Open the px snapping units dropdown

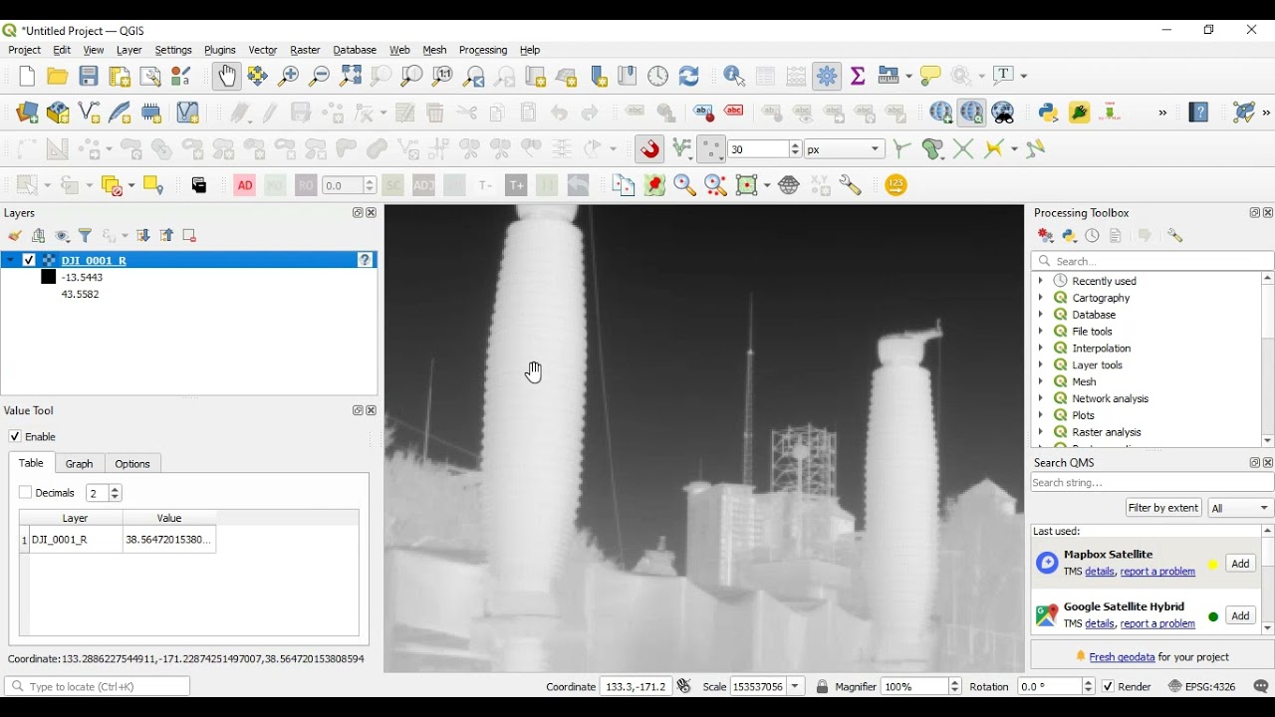(845, 149)
